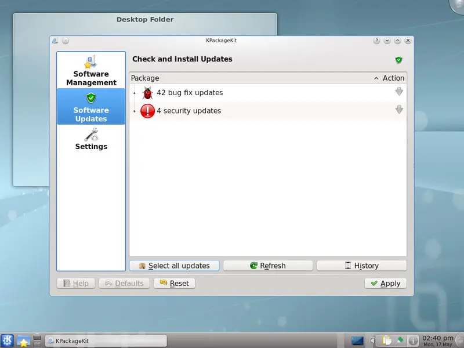Click the KPackageKit window menu icon in title bar
Viewport: 464px width, 348px height.
(x=55, y=41)
